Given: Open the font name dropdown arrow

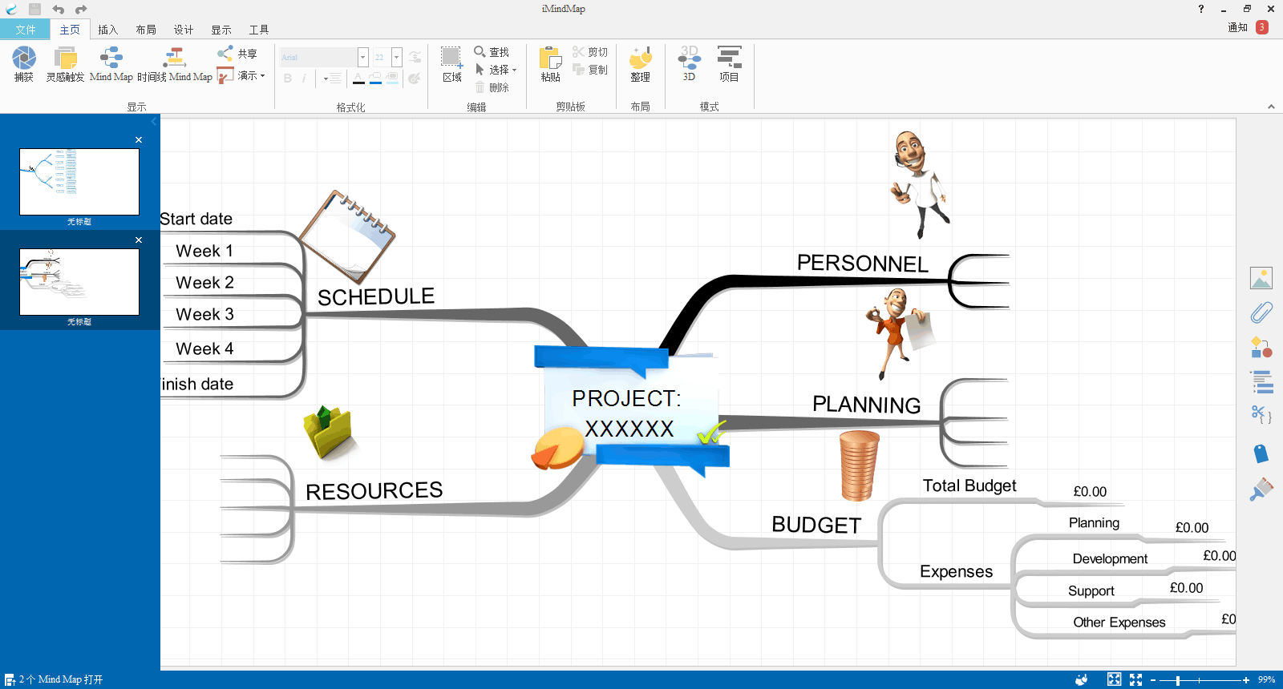Looking at the screenshot, I should [362, 57].
